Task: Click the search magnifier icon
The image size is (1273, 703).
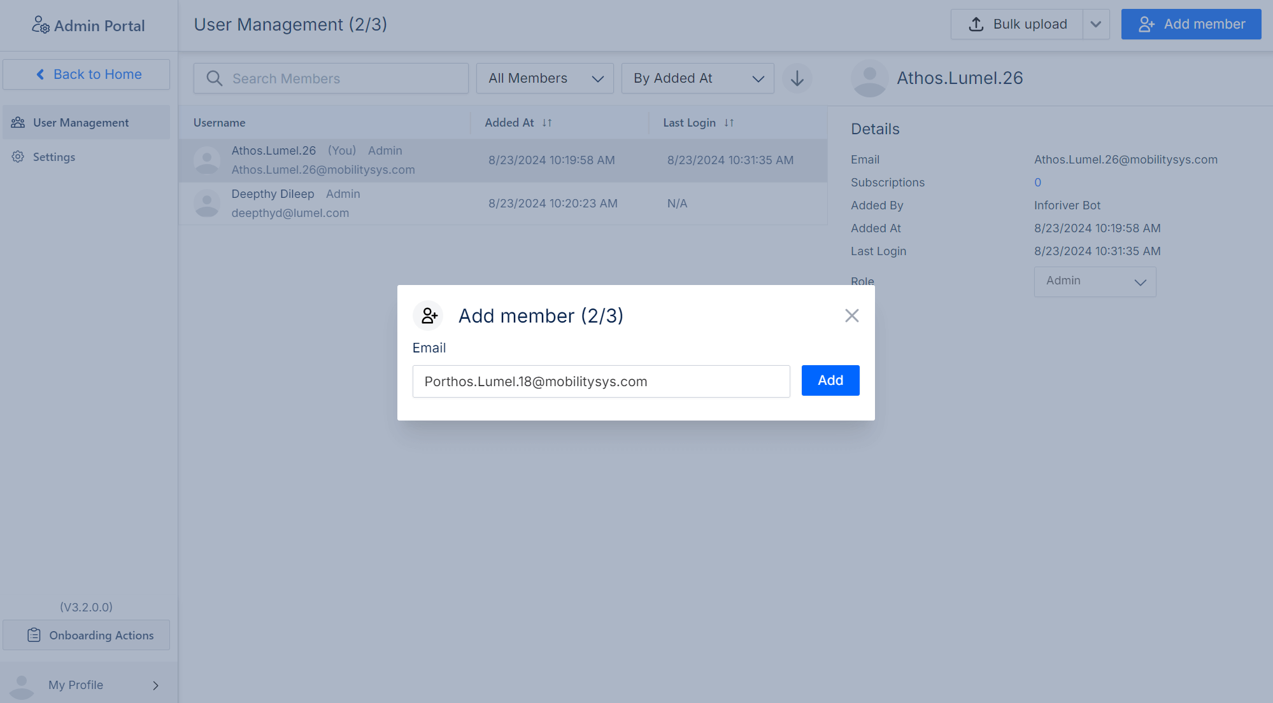Action: (x=215, y=78)
